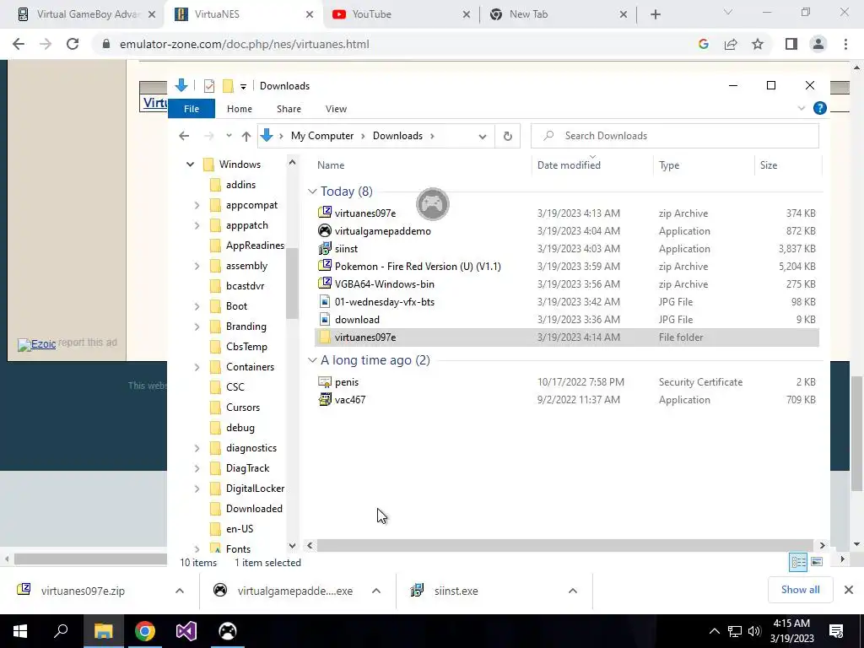Open the View ribbon tab
Viewport: 864px width, 648px height.
[336, 109]
